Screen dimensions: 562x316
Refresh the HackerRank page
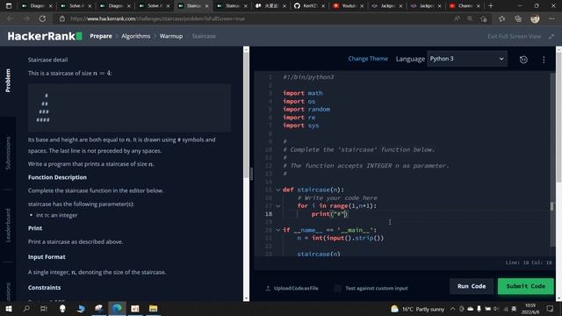42,18
